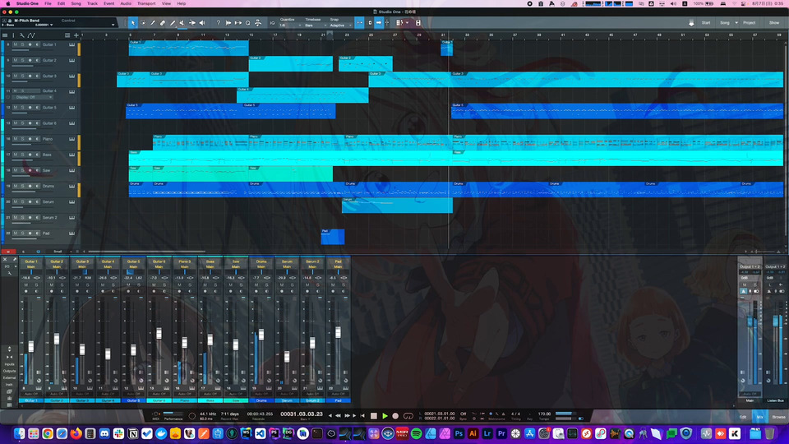Mute the Piano track in arrangement
Screen dimensions: 789x444
[x=15, y=139]
